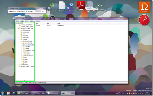Screen dimensions: 153x96
Task: Collapse the SYSTEM key
Action: point(20,40)
